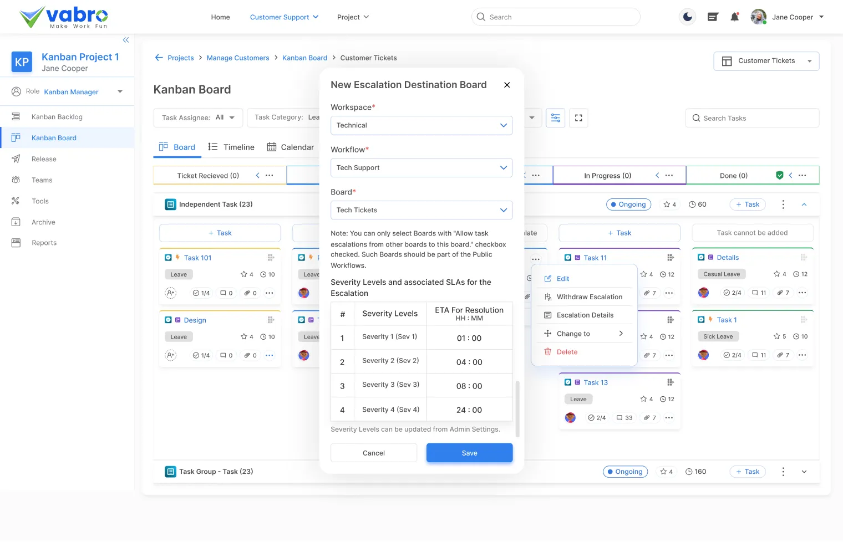Switch to the Timeline tab
Viewport: 843px width, 542px height.
click(x=231, y=147)
